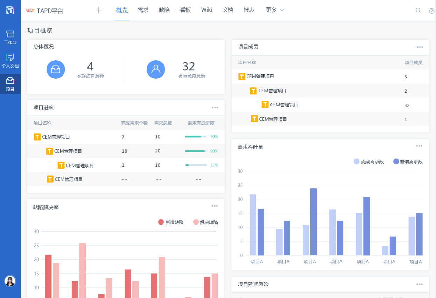Click the T icon in 项目成员 row with 32
The image size is (436, 298).
click(x=265, y=105)
